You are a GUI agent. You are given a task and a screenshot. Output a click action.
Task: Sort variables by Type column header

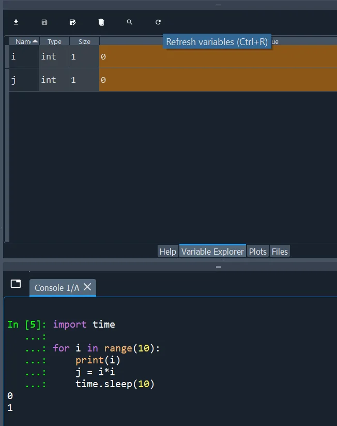click(54, 41)
